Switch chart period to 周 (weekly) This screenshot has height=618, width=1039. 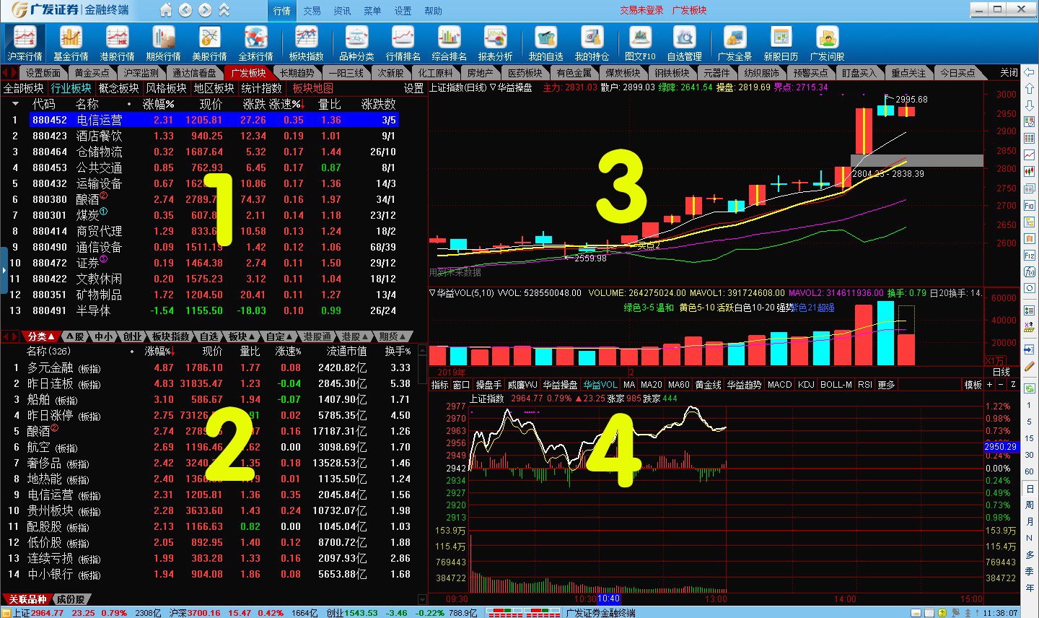pos(1030,505)
